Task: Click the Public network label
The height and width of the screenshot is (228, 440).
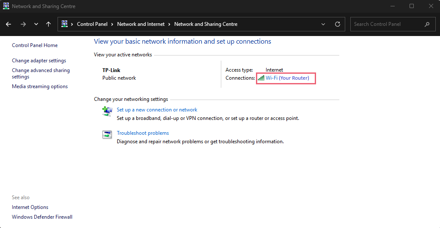Action: (x=119, y=78)
